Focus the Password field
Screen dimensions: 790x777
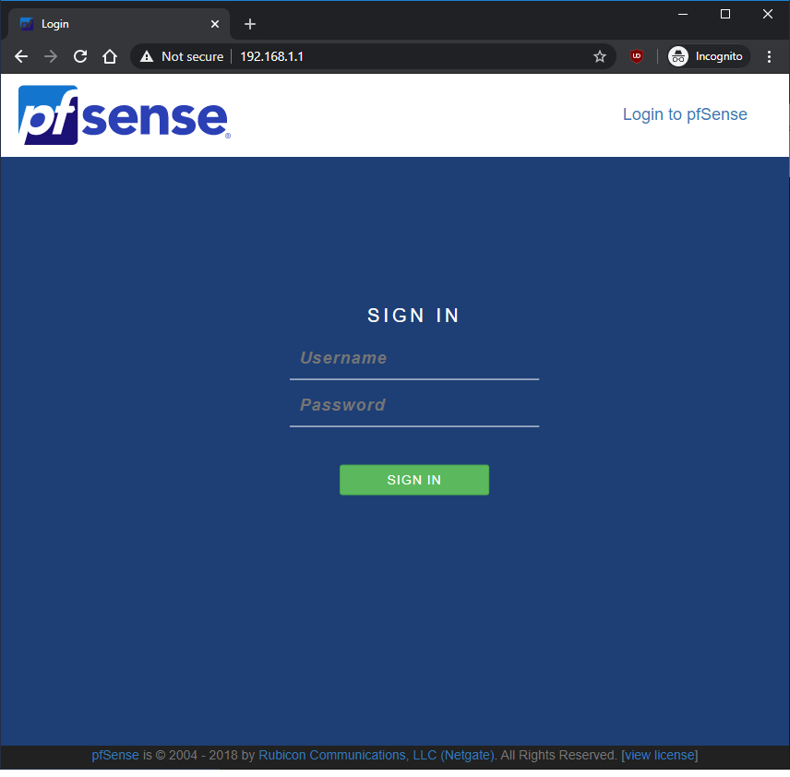[414, 406]
